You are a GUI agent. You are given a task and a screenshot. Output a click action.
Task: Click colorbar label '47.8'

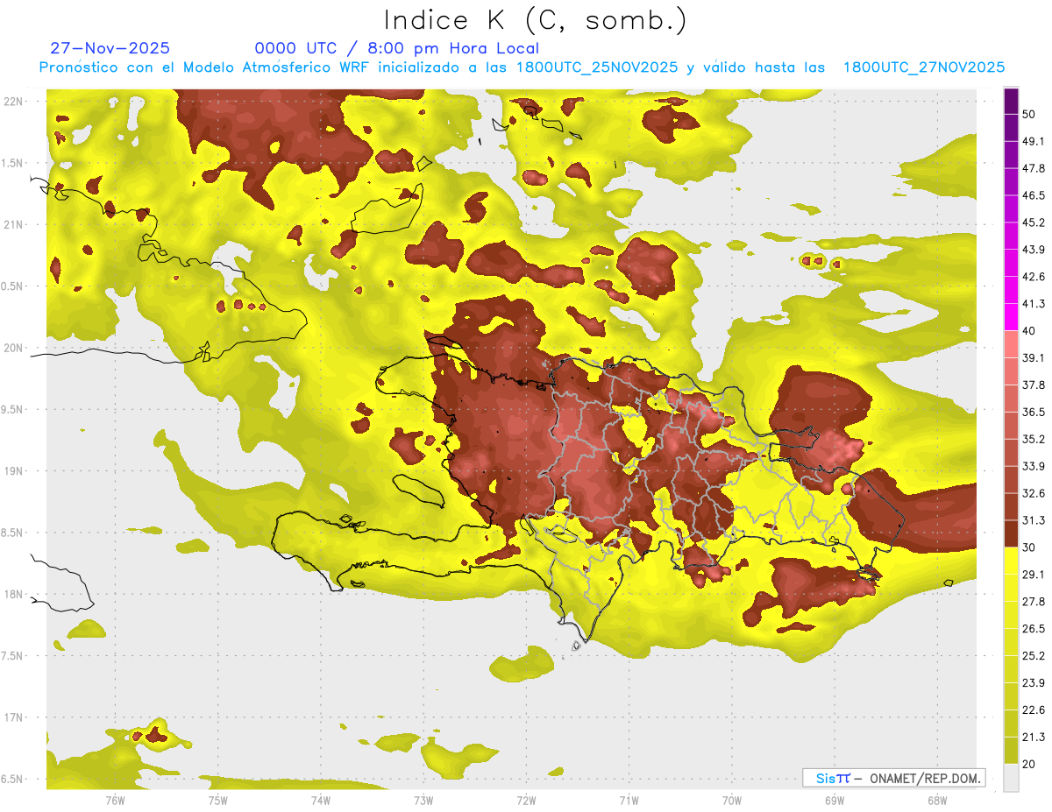click(1034, 168)
